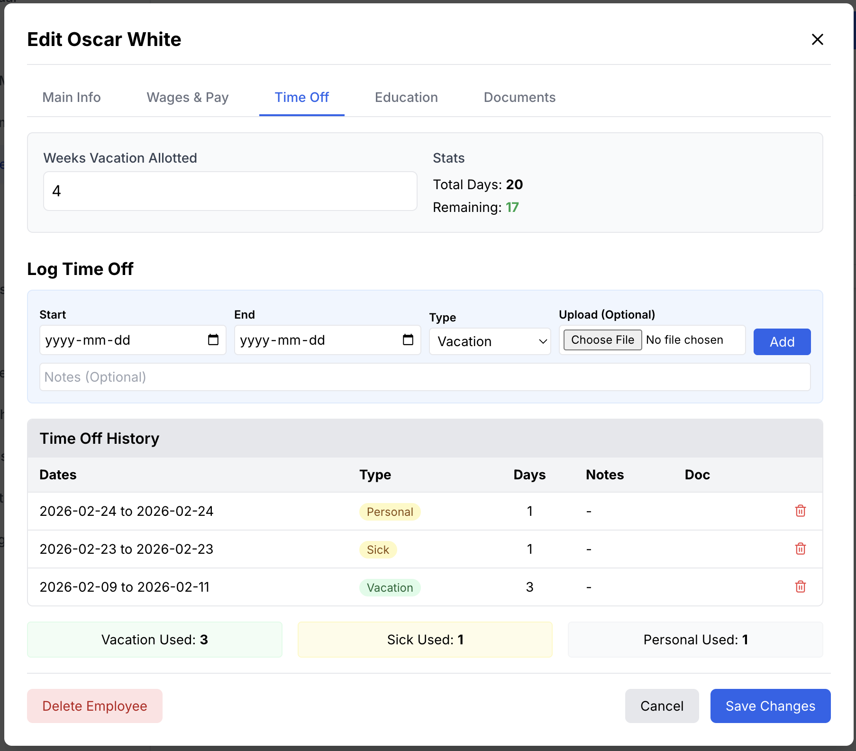Delete the Vacation time off entry

pyautogui.click(x=800, y=587)
